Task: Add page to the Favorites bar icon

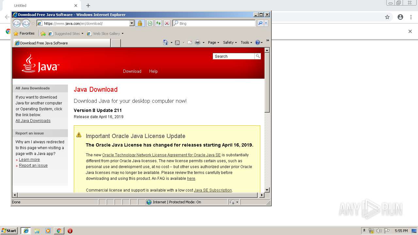Action: click(43, 33)
